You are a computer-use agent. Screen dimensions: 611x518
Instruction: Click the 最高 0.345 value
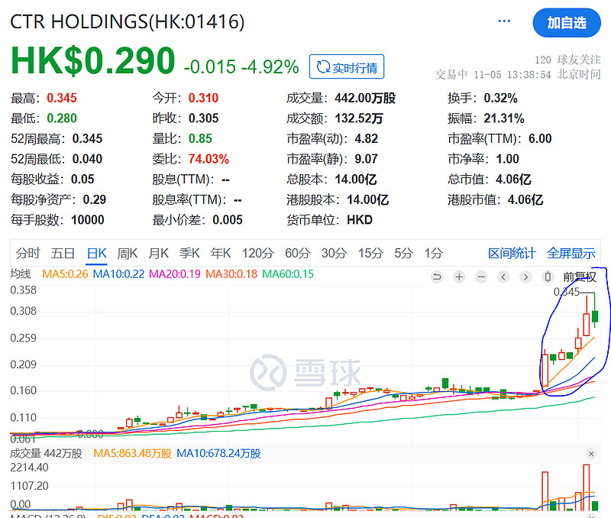click(x=62, y=99)
